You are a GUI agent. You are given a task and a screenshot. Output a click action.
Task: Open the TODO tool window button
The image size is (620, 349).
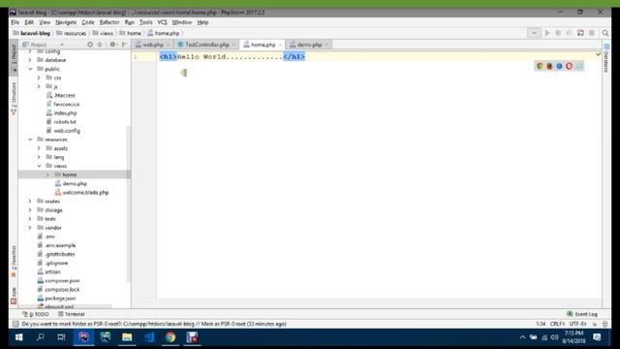point(35,314)
